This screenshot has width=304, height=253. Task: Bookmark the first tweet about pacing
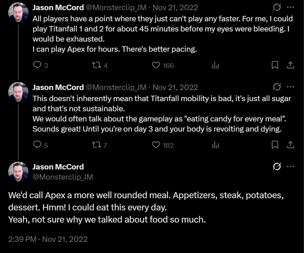[275, 65]
